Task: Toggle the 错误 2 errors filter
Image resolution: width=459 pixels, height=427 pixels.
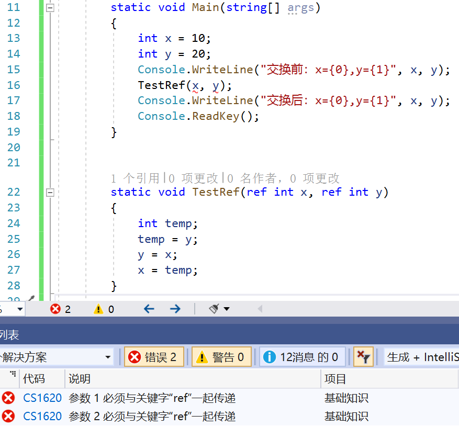Action: 154,356
